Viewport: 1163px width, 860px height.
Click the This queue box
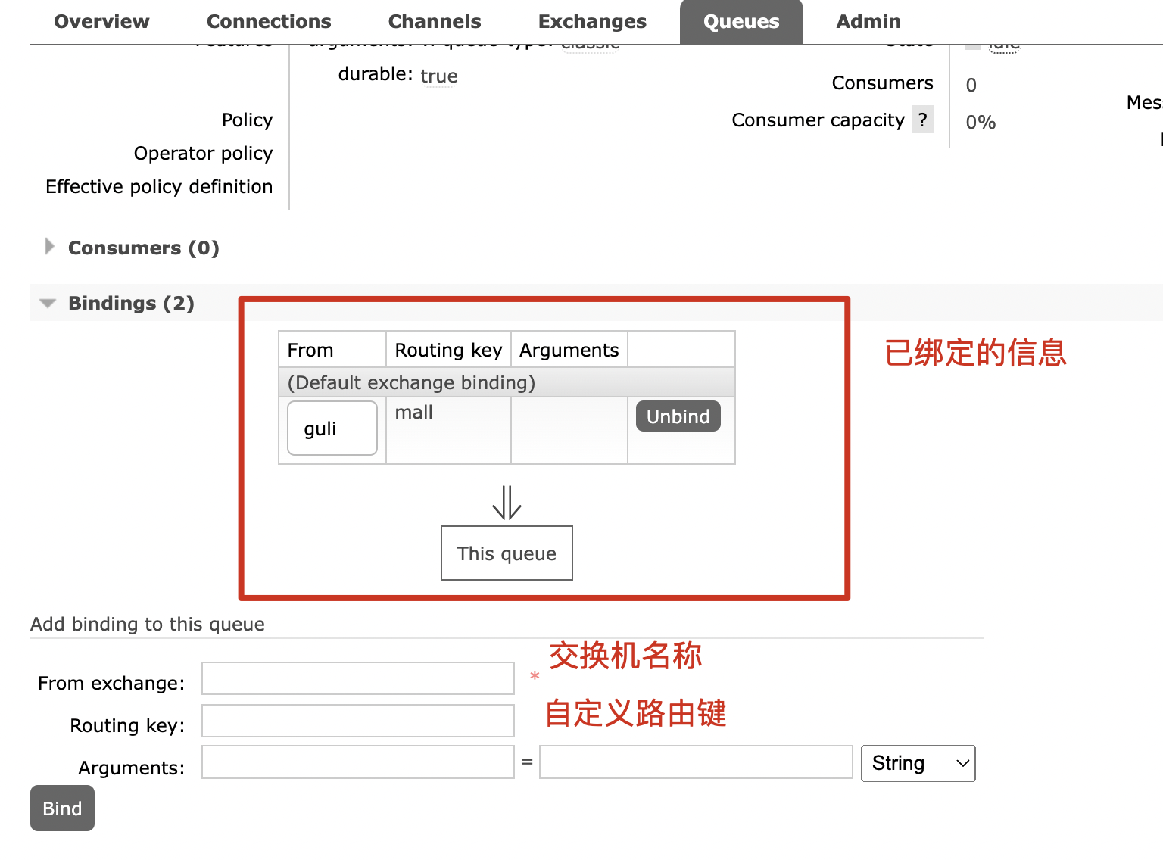coord(507,553)
